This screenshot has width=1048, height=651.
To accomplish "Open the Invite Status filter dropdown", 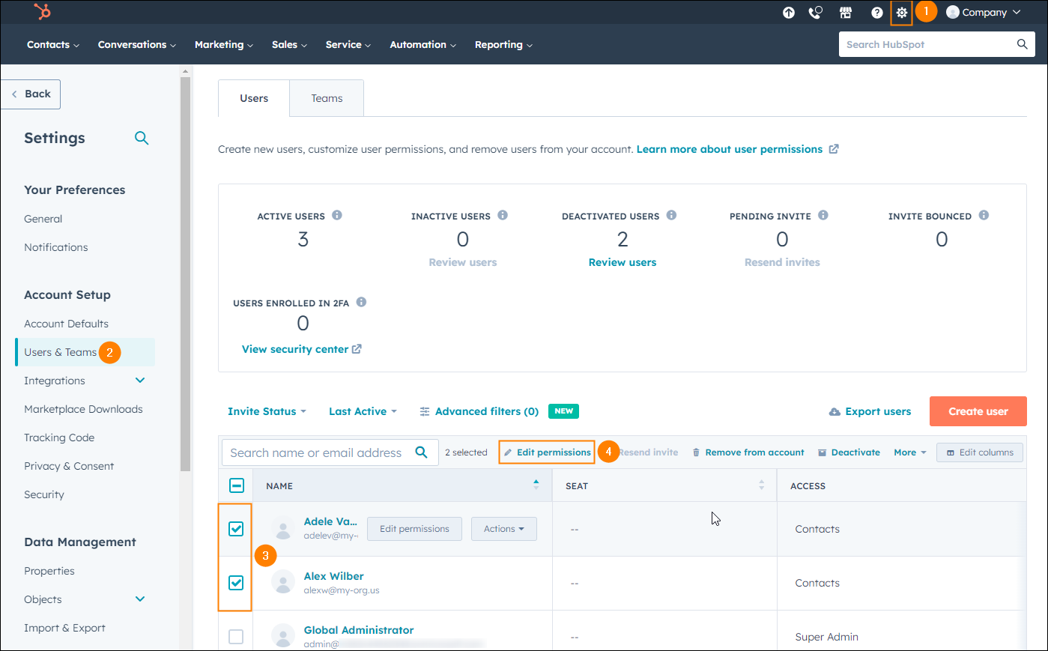I will click(x=267, y=411).
